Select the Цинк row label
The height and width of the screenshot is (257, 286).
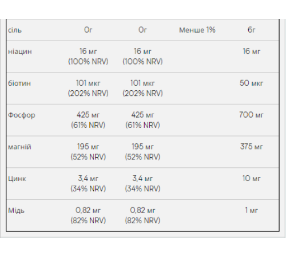coord(17,179)
